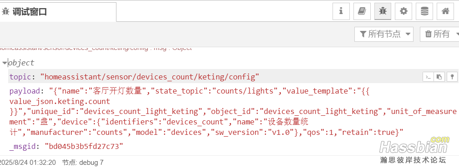
Task: Open the context data database icon
Action: pos(424,11)
